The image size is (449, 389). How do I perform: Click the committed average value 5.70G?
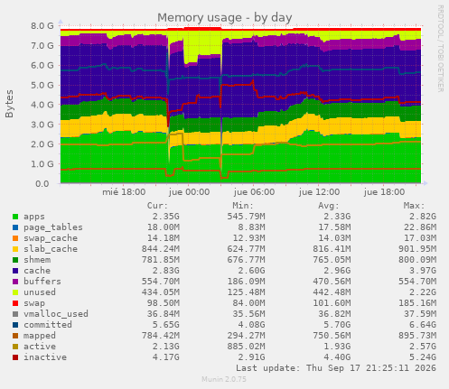click(x=337, y=325)
